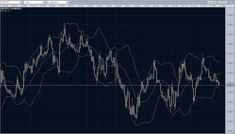Image resolution: width=235 pixels, height=134 pixels.
Task: Click the back arrow circle icon
Action: [x=230, y=2]
